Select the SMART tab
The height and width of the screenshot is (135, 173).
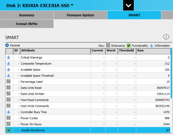[x=134, y=15]
